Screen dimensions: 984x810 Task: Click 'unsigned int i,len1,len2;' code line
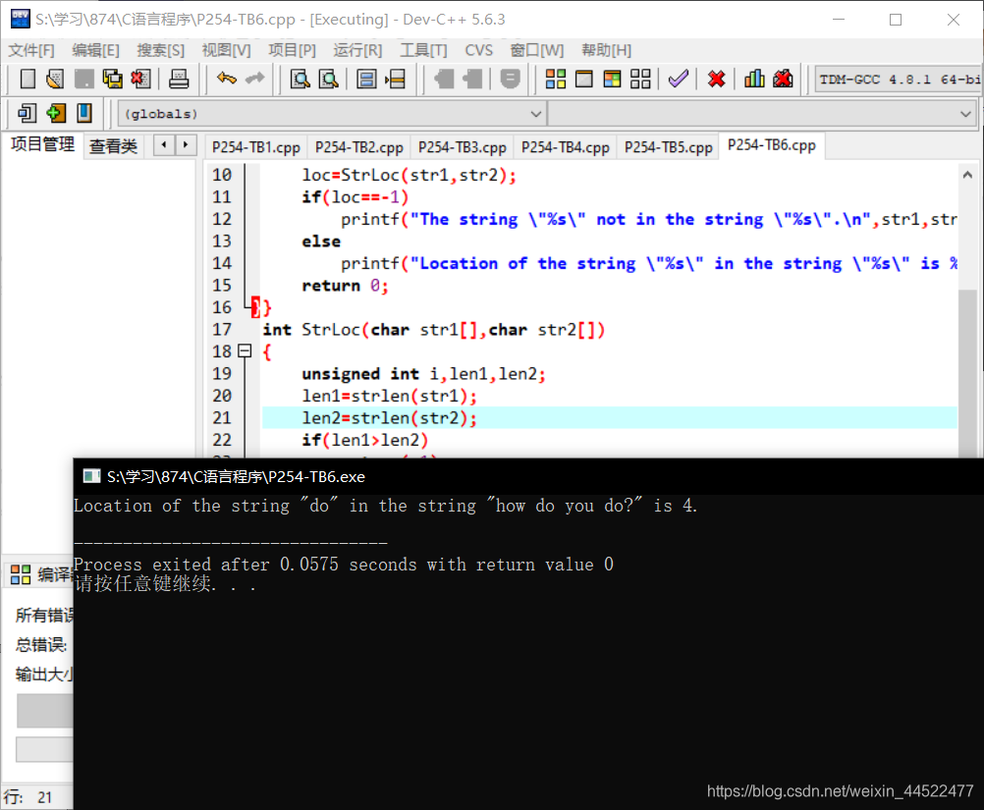(423, 374)
